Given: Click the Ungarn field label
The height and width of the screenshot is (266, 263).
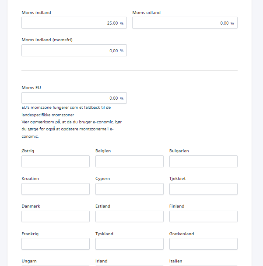Looking at the screenshot, I should (29, 261).
